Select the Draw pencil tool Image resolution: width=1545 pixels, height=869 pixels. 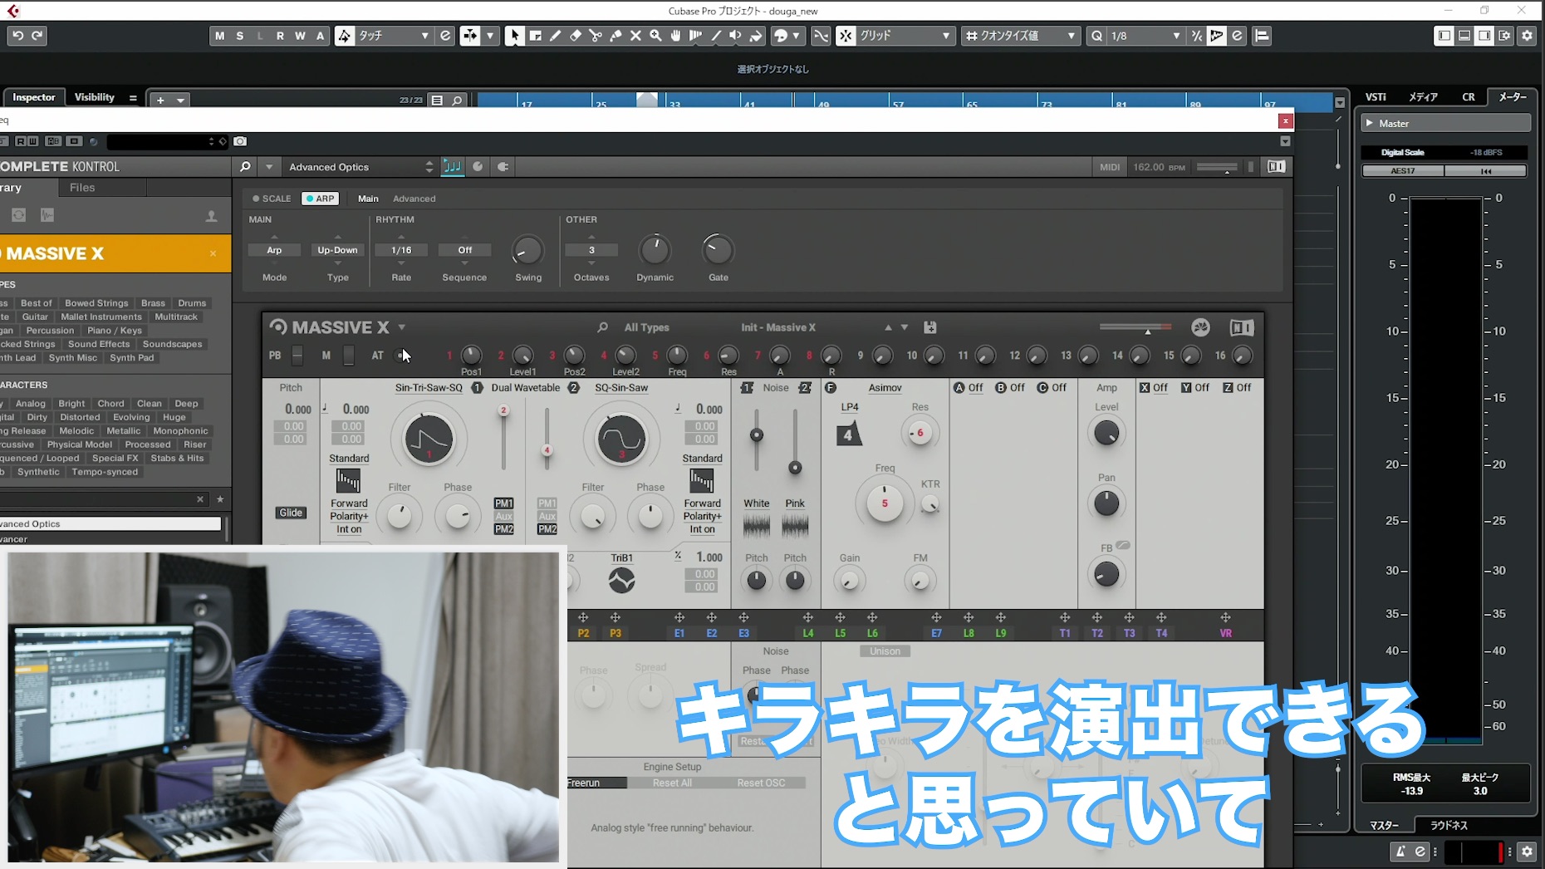pos(555,36)
